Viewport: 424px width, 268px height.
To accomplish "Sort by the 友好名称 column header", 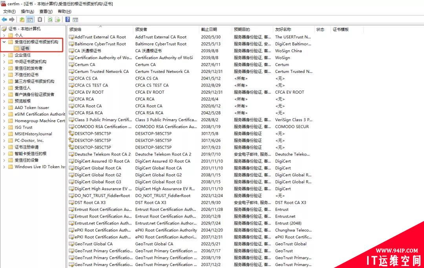I will (x=294, y=29).
